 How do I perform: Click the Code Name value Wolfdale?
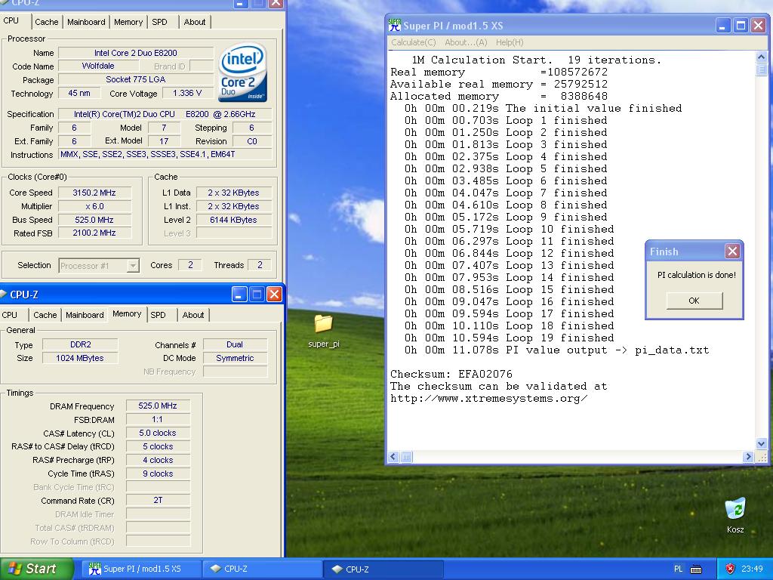pyautogui.click(x=98, y=66)
